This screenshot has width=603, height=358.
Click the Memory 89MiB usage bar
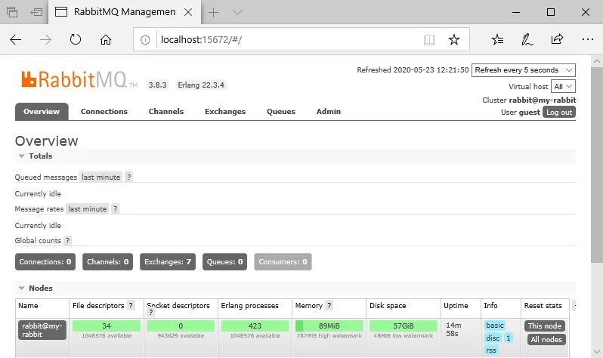[329, 326]
